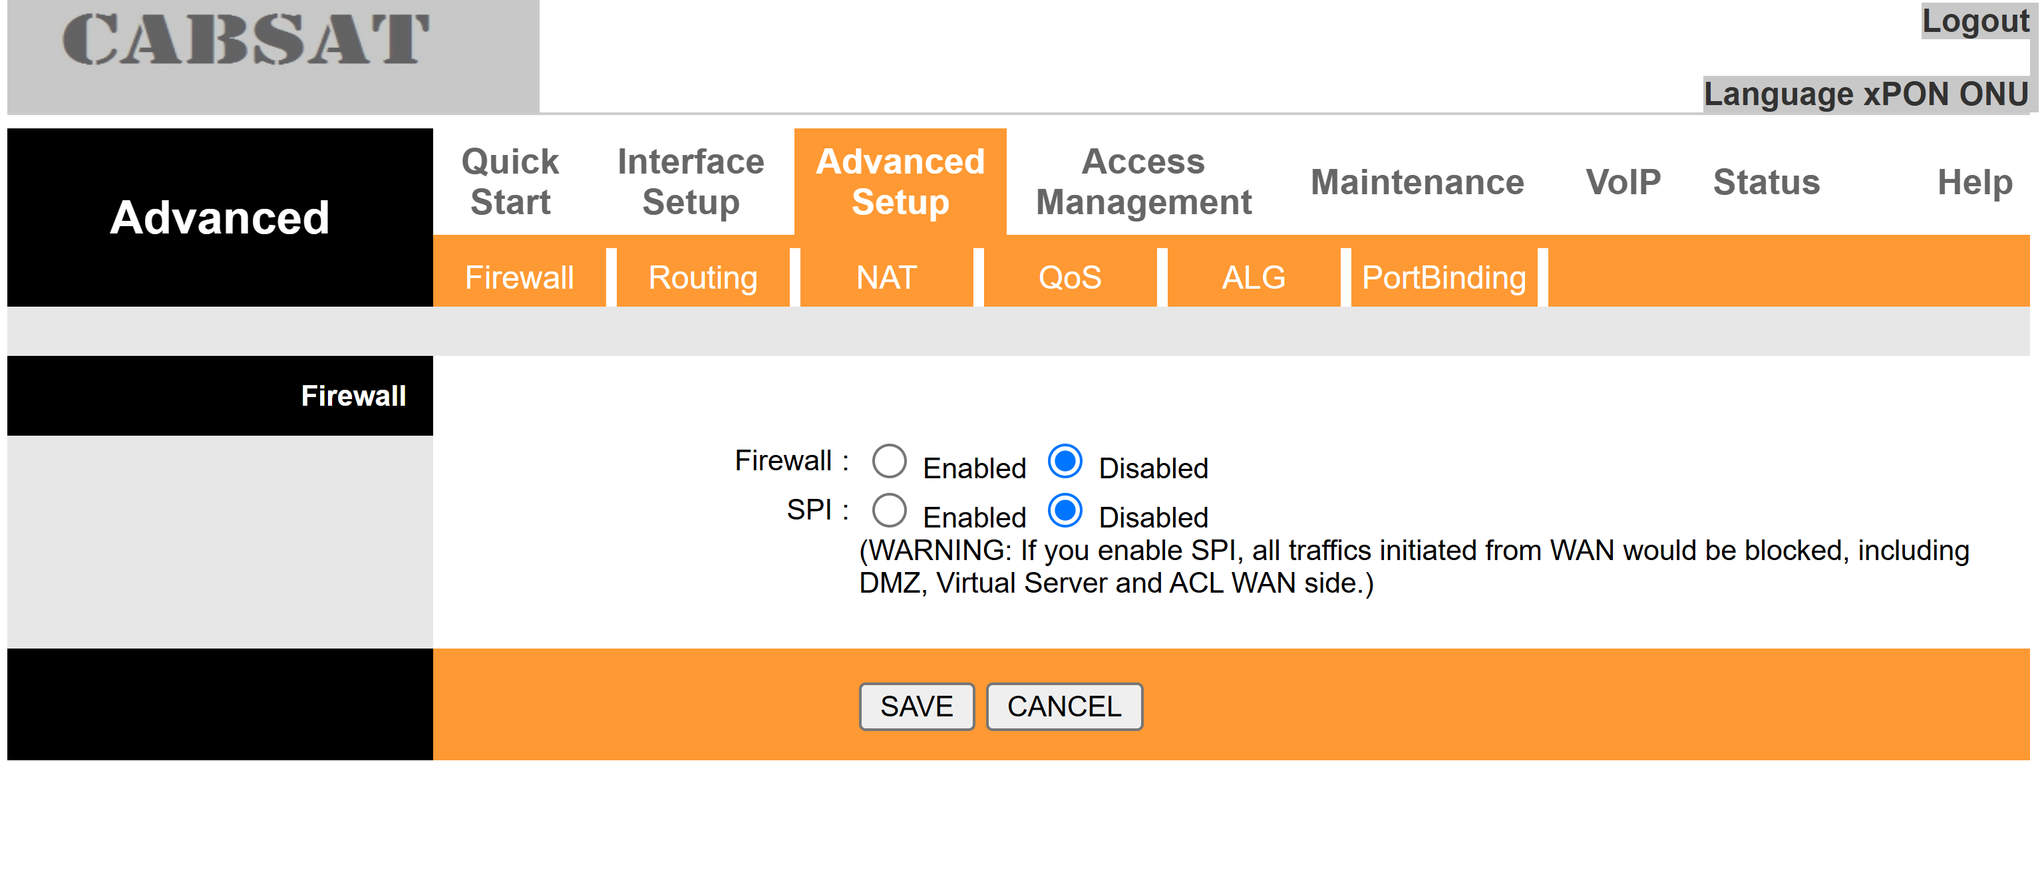Select the Firewall submenu item

coord(519,277)
